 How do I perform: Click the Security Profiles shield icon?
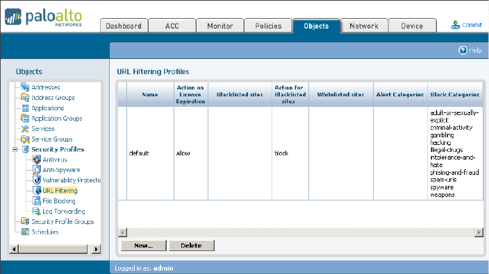[x=26, y=149]
